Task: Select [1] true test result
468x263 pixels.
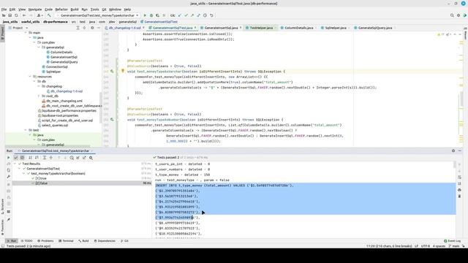Action: (x=41, y=178)
